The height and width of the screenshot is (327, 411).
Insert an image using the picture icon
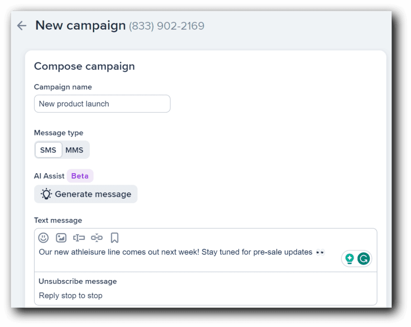[61, 238]
